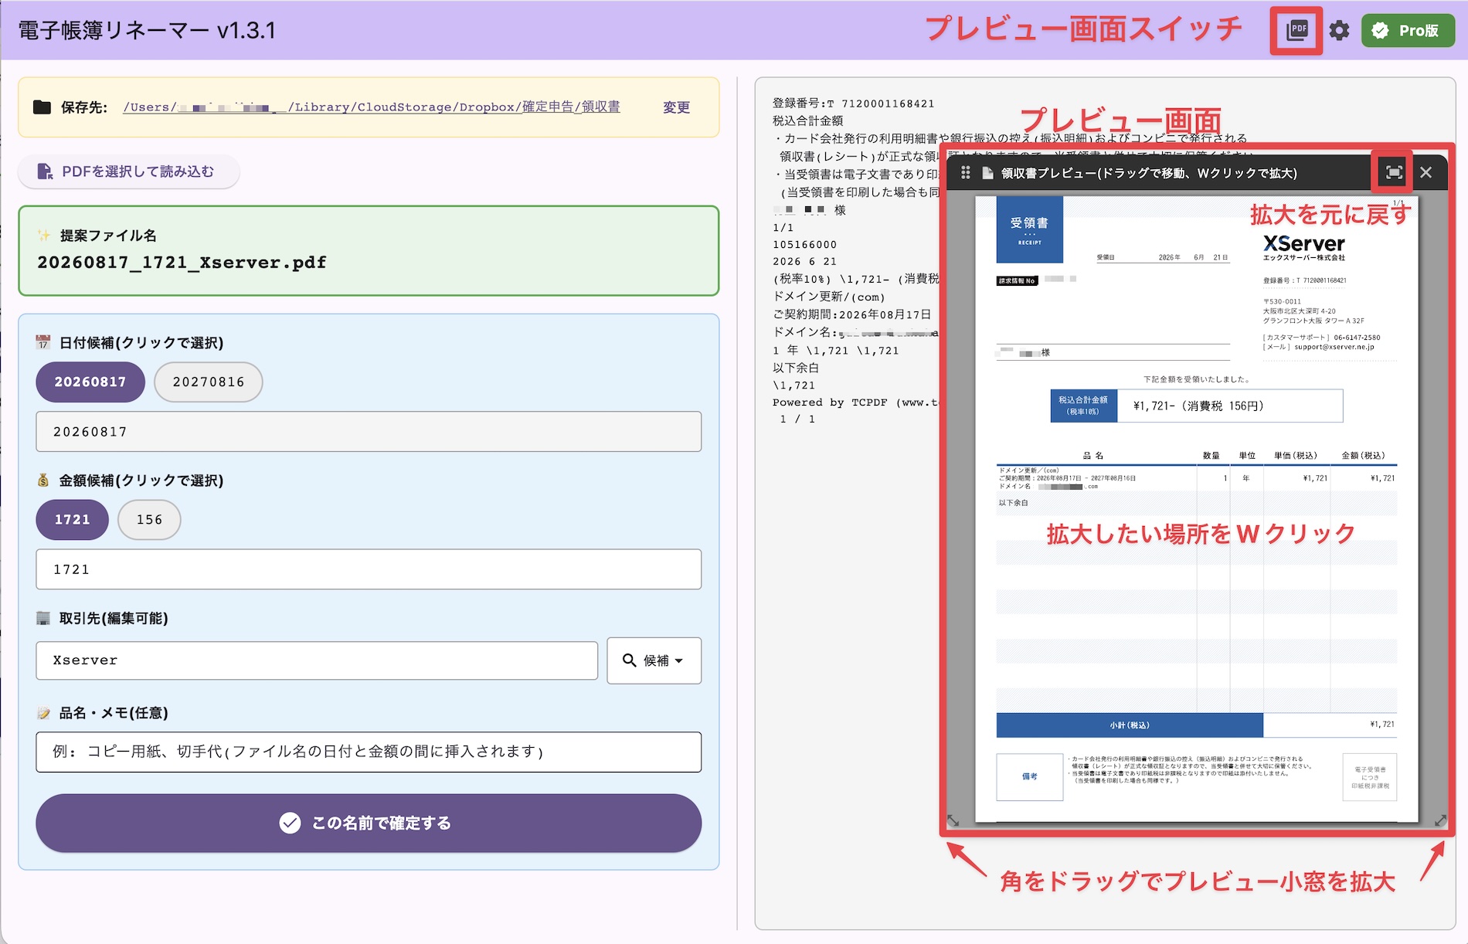
Task: Click the date input field
Action: 369,432
